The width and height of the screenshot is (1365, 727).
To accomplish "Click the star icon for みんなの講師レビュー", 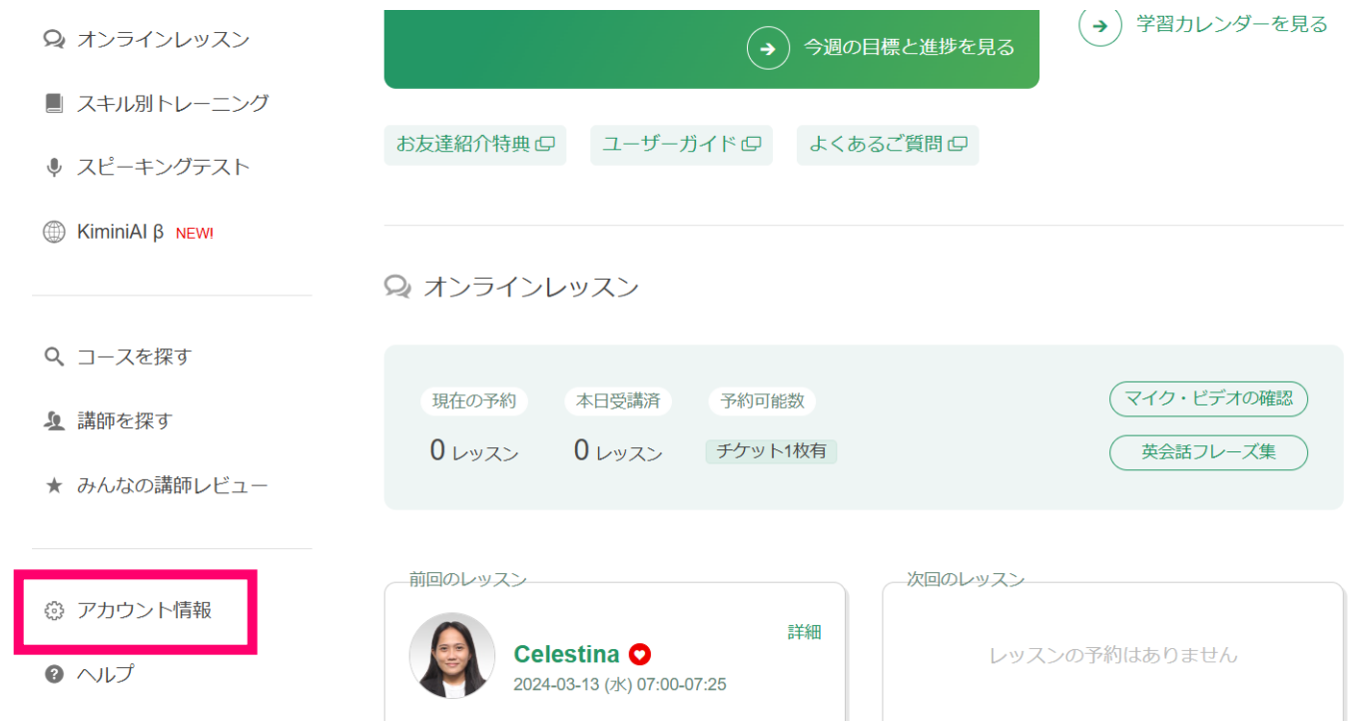I will pyautogui.click(x=54, y=486).
